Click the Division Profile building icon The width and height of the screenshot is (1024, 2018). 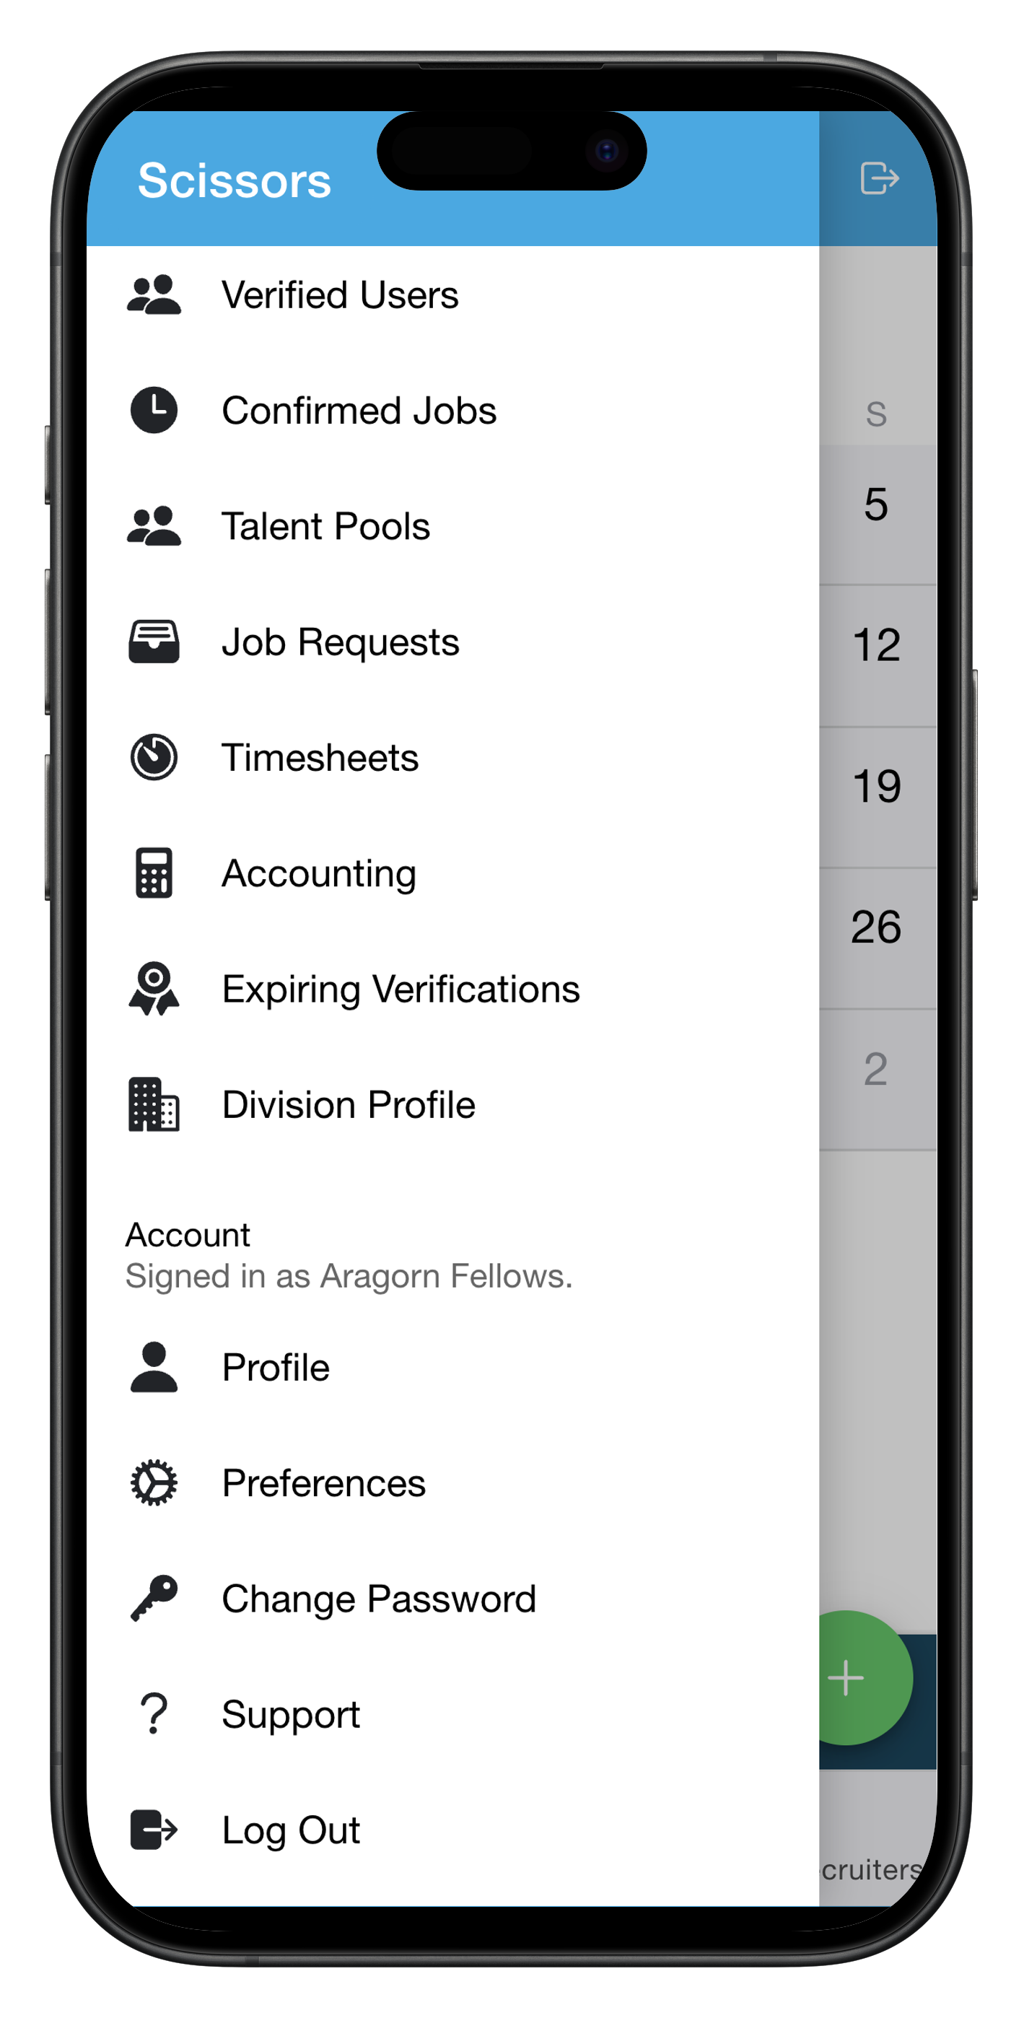pos(154,1104)
